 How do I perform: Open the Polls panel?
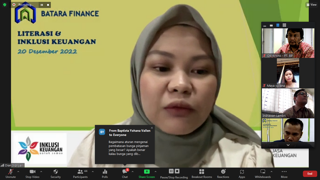[105, 174]
